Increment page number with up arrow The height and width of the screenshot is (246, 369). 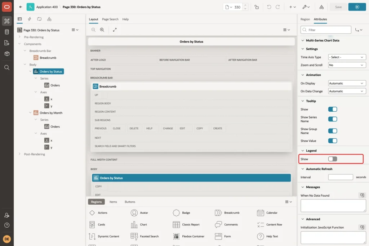coord(245,5)
